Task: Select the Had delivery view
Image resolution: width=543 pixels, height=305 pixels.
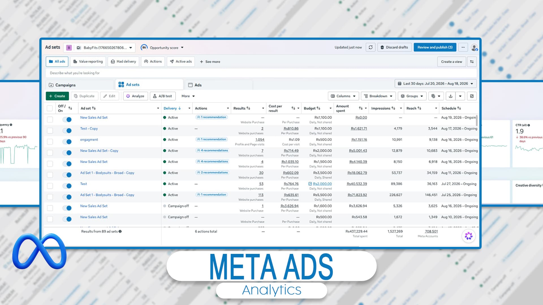Action: (x=123, y=62)
